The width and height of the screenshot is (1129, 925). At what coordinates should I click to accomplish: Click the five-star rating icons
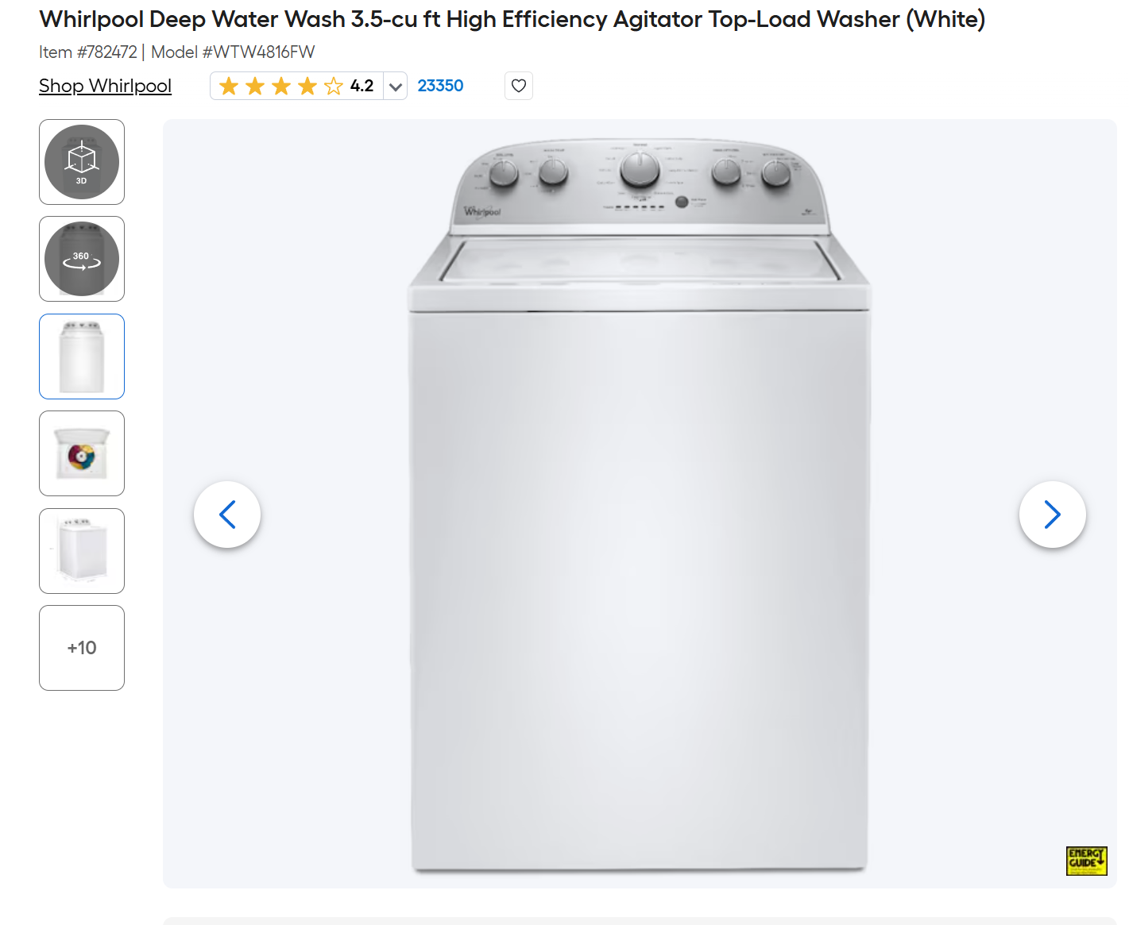280,86
